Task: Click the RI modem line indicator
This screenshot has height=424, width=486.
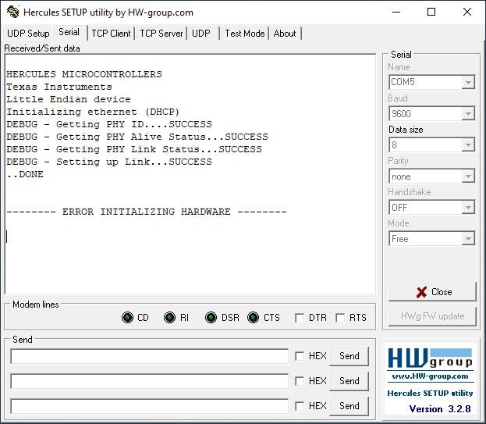Action: pos(169,317)
